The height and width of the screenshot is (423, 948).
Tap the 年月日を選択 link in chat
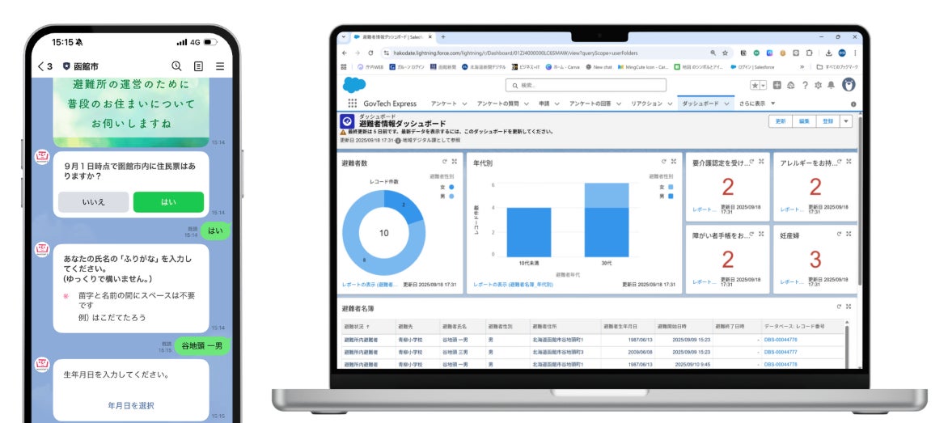130,405
